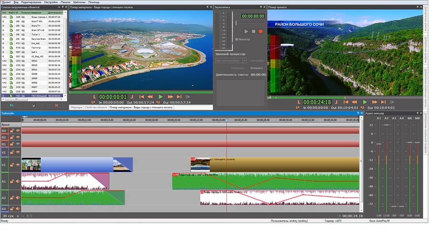
Task: Jump to start in project player
Action: 346,102
